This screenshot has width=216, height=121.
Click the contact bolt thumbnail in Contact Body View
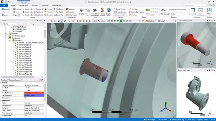click(195, 44)
